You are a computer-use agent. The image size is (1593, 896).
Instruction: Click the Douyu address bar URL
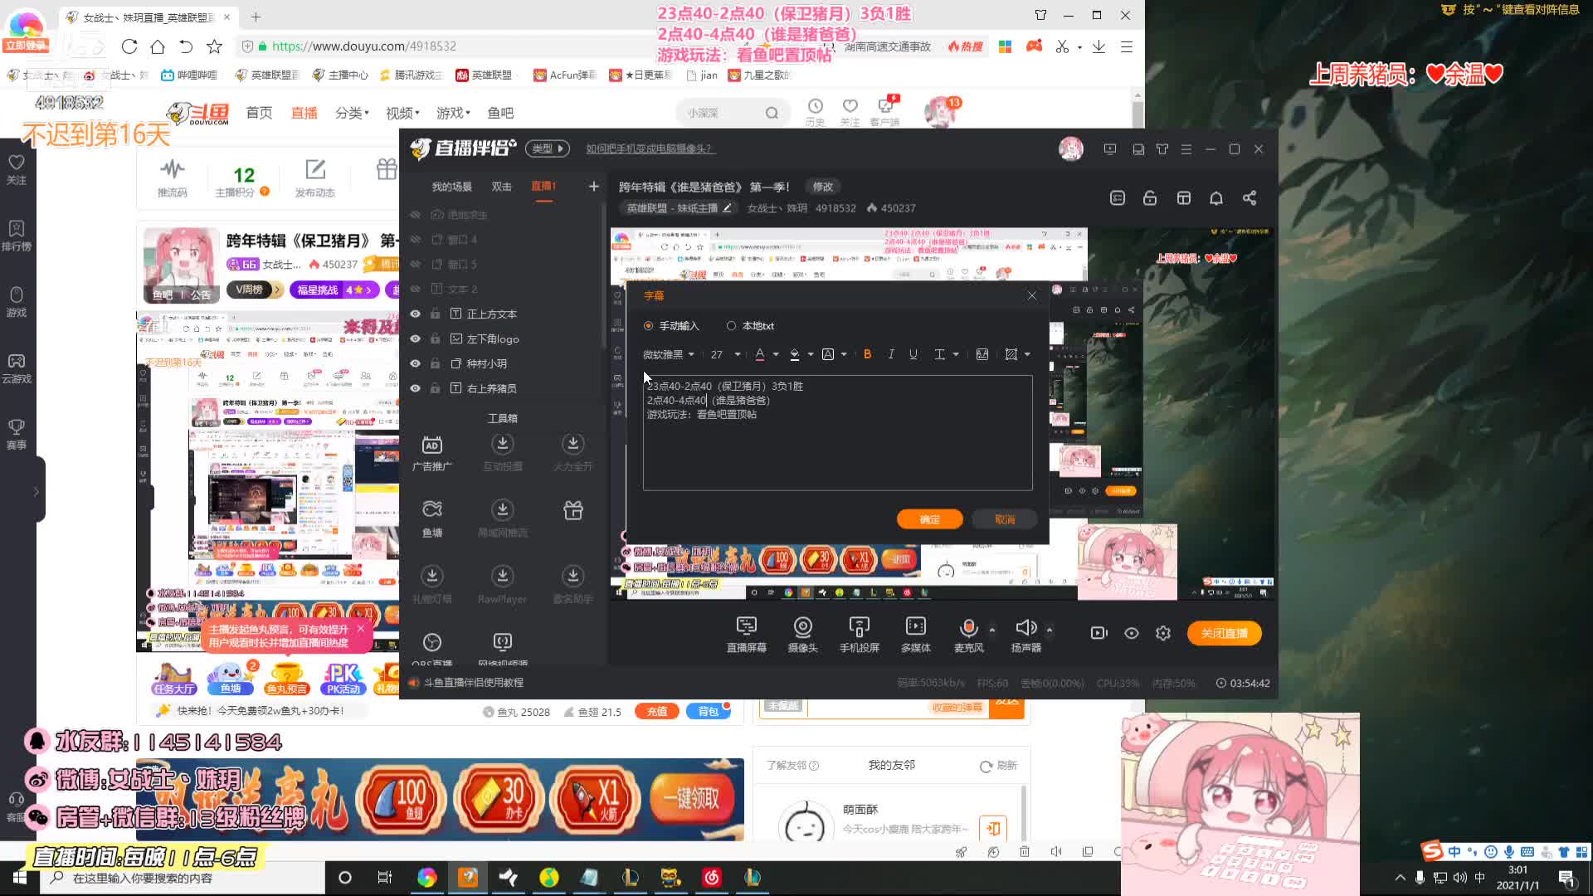(x=363, y=46)
